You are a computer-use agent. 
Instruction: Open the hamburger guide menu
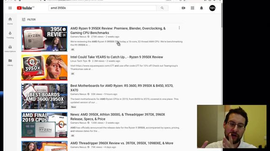[x=10, y=8]
